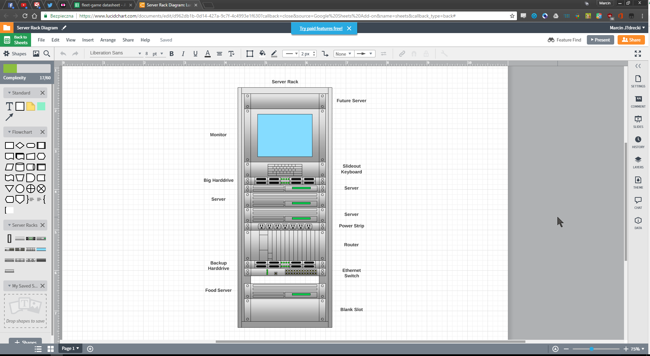The image size is (650, 356).
Task: Select the Text shape tool
Action: click(x=9, y=107)
